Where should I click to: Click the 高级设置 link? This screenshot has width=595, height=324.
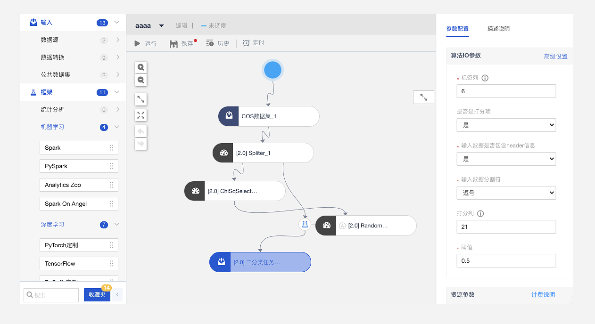(x=555, y=57)
